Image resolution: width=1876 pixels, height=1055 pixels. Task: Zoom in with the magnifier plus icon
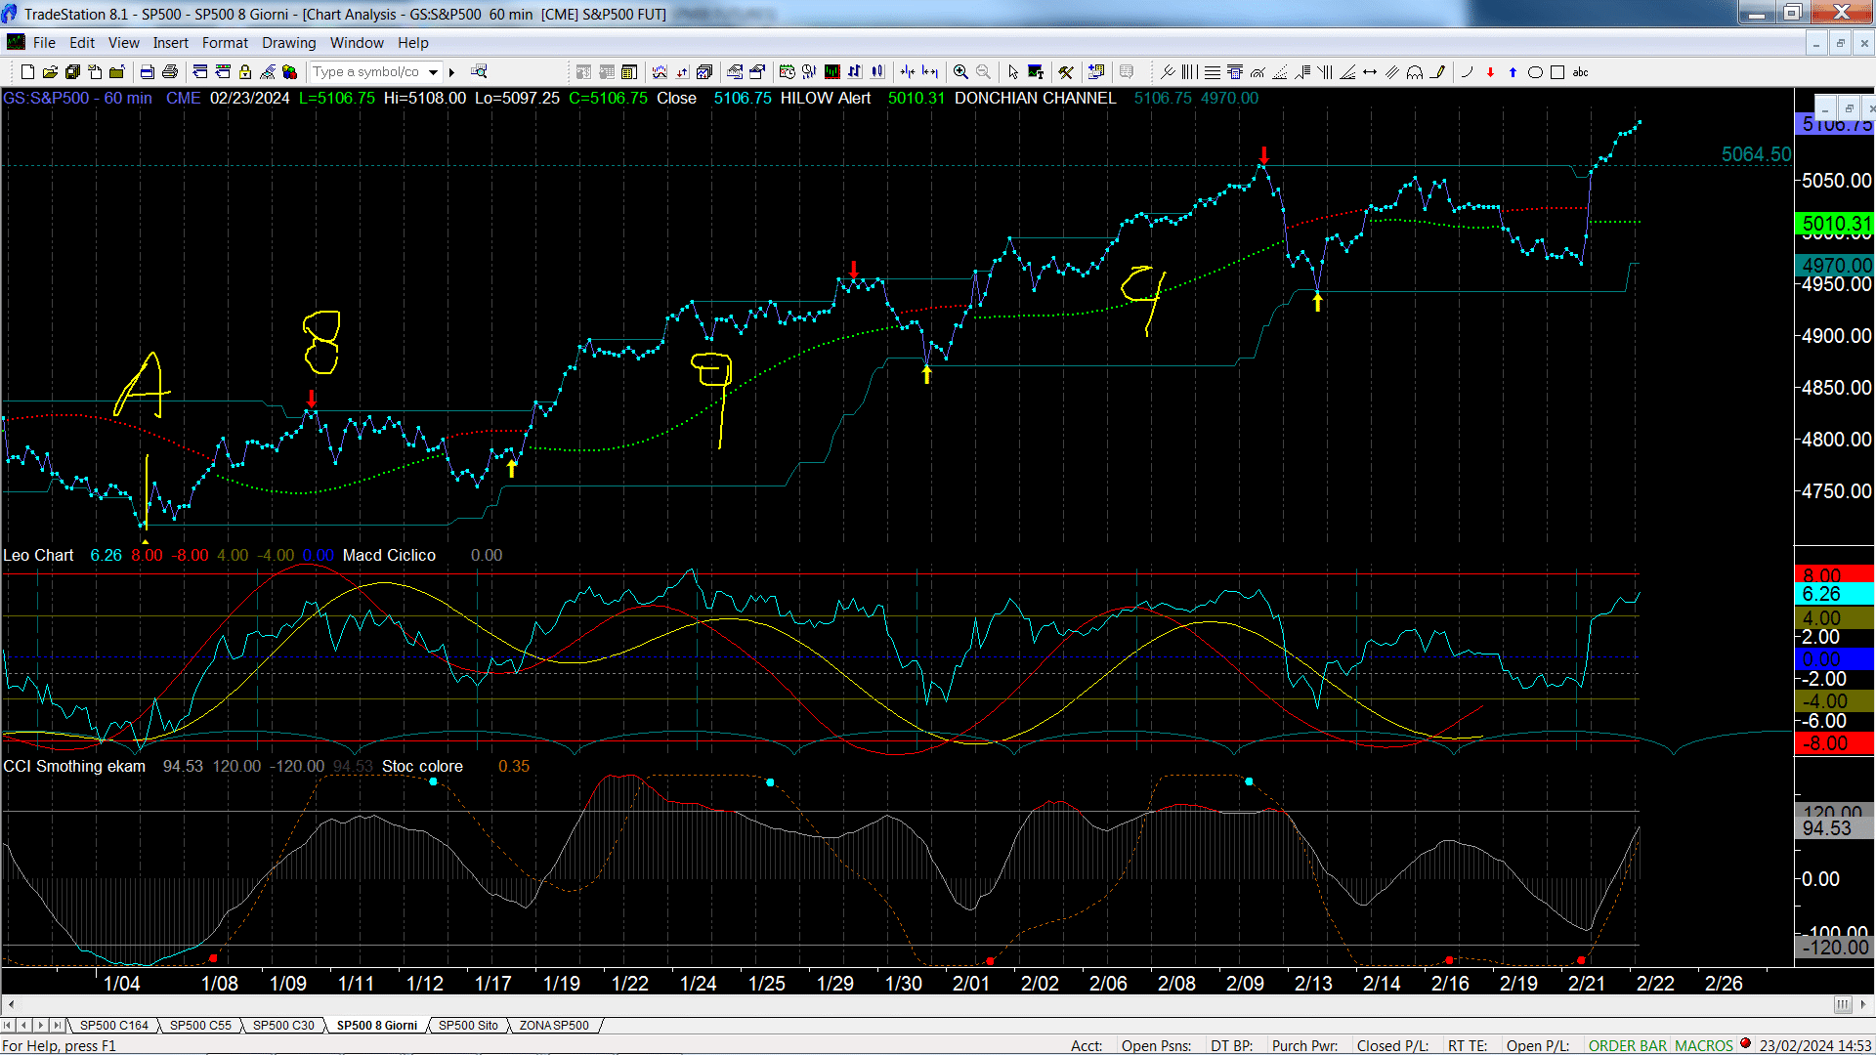click(960, 72)
